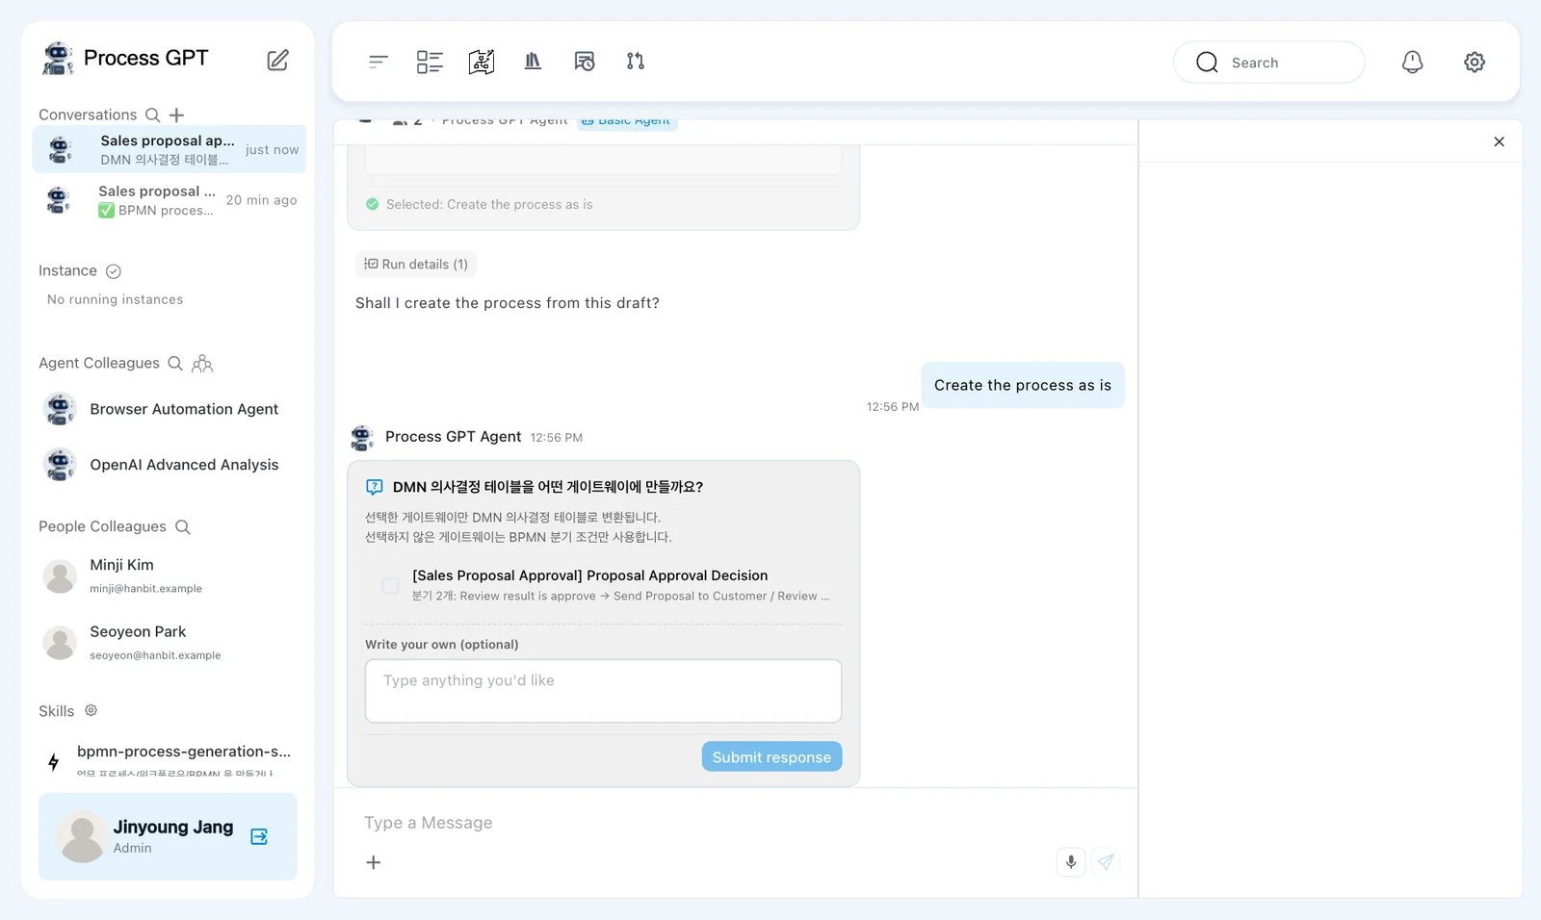Check the Proposal Approval Decision gateway checkbox
1541x920 pixels.
[390, 585]
